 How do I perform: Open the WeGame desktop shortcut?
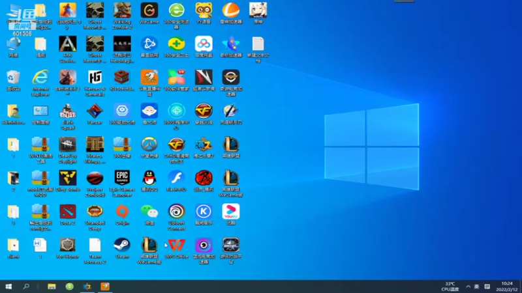click(x=149, y=13)
